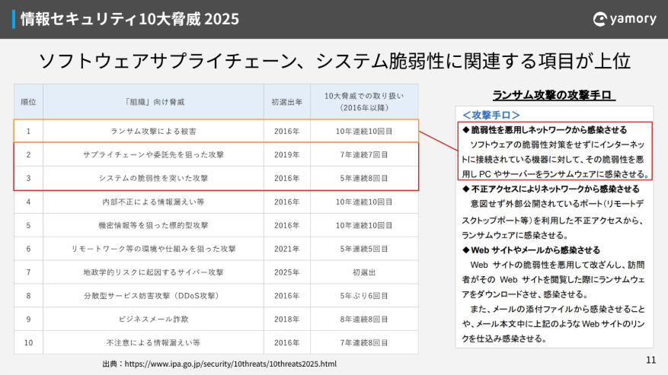This screenshot has height=375, width=668.
Task: Click the ＜攻撃手口＞ blue heading
Action: tap(491, 115)
